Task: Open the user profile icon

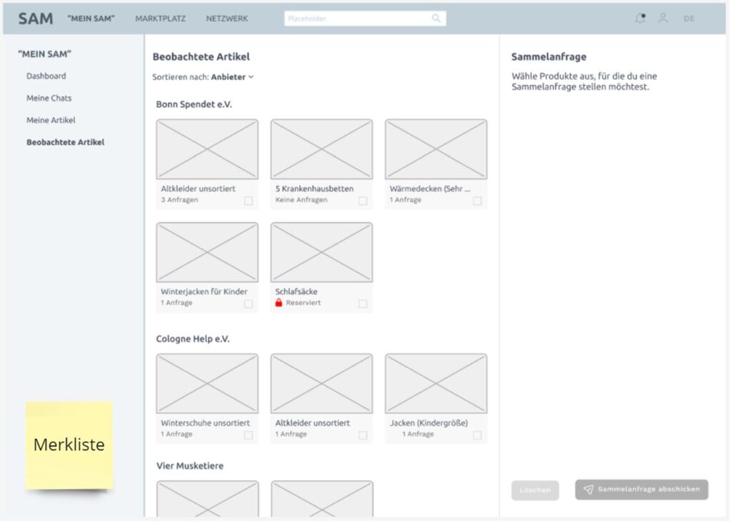Action: click(x=663, y=19)
